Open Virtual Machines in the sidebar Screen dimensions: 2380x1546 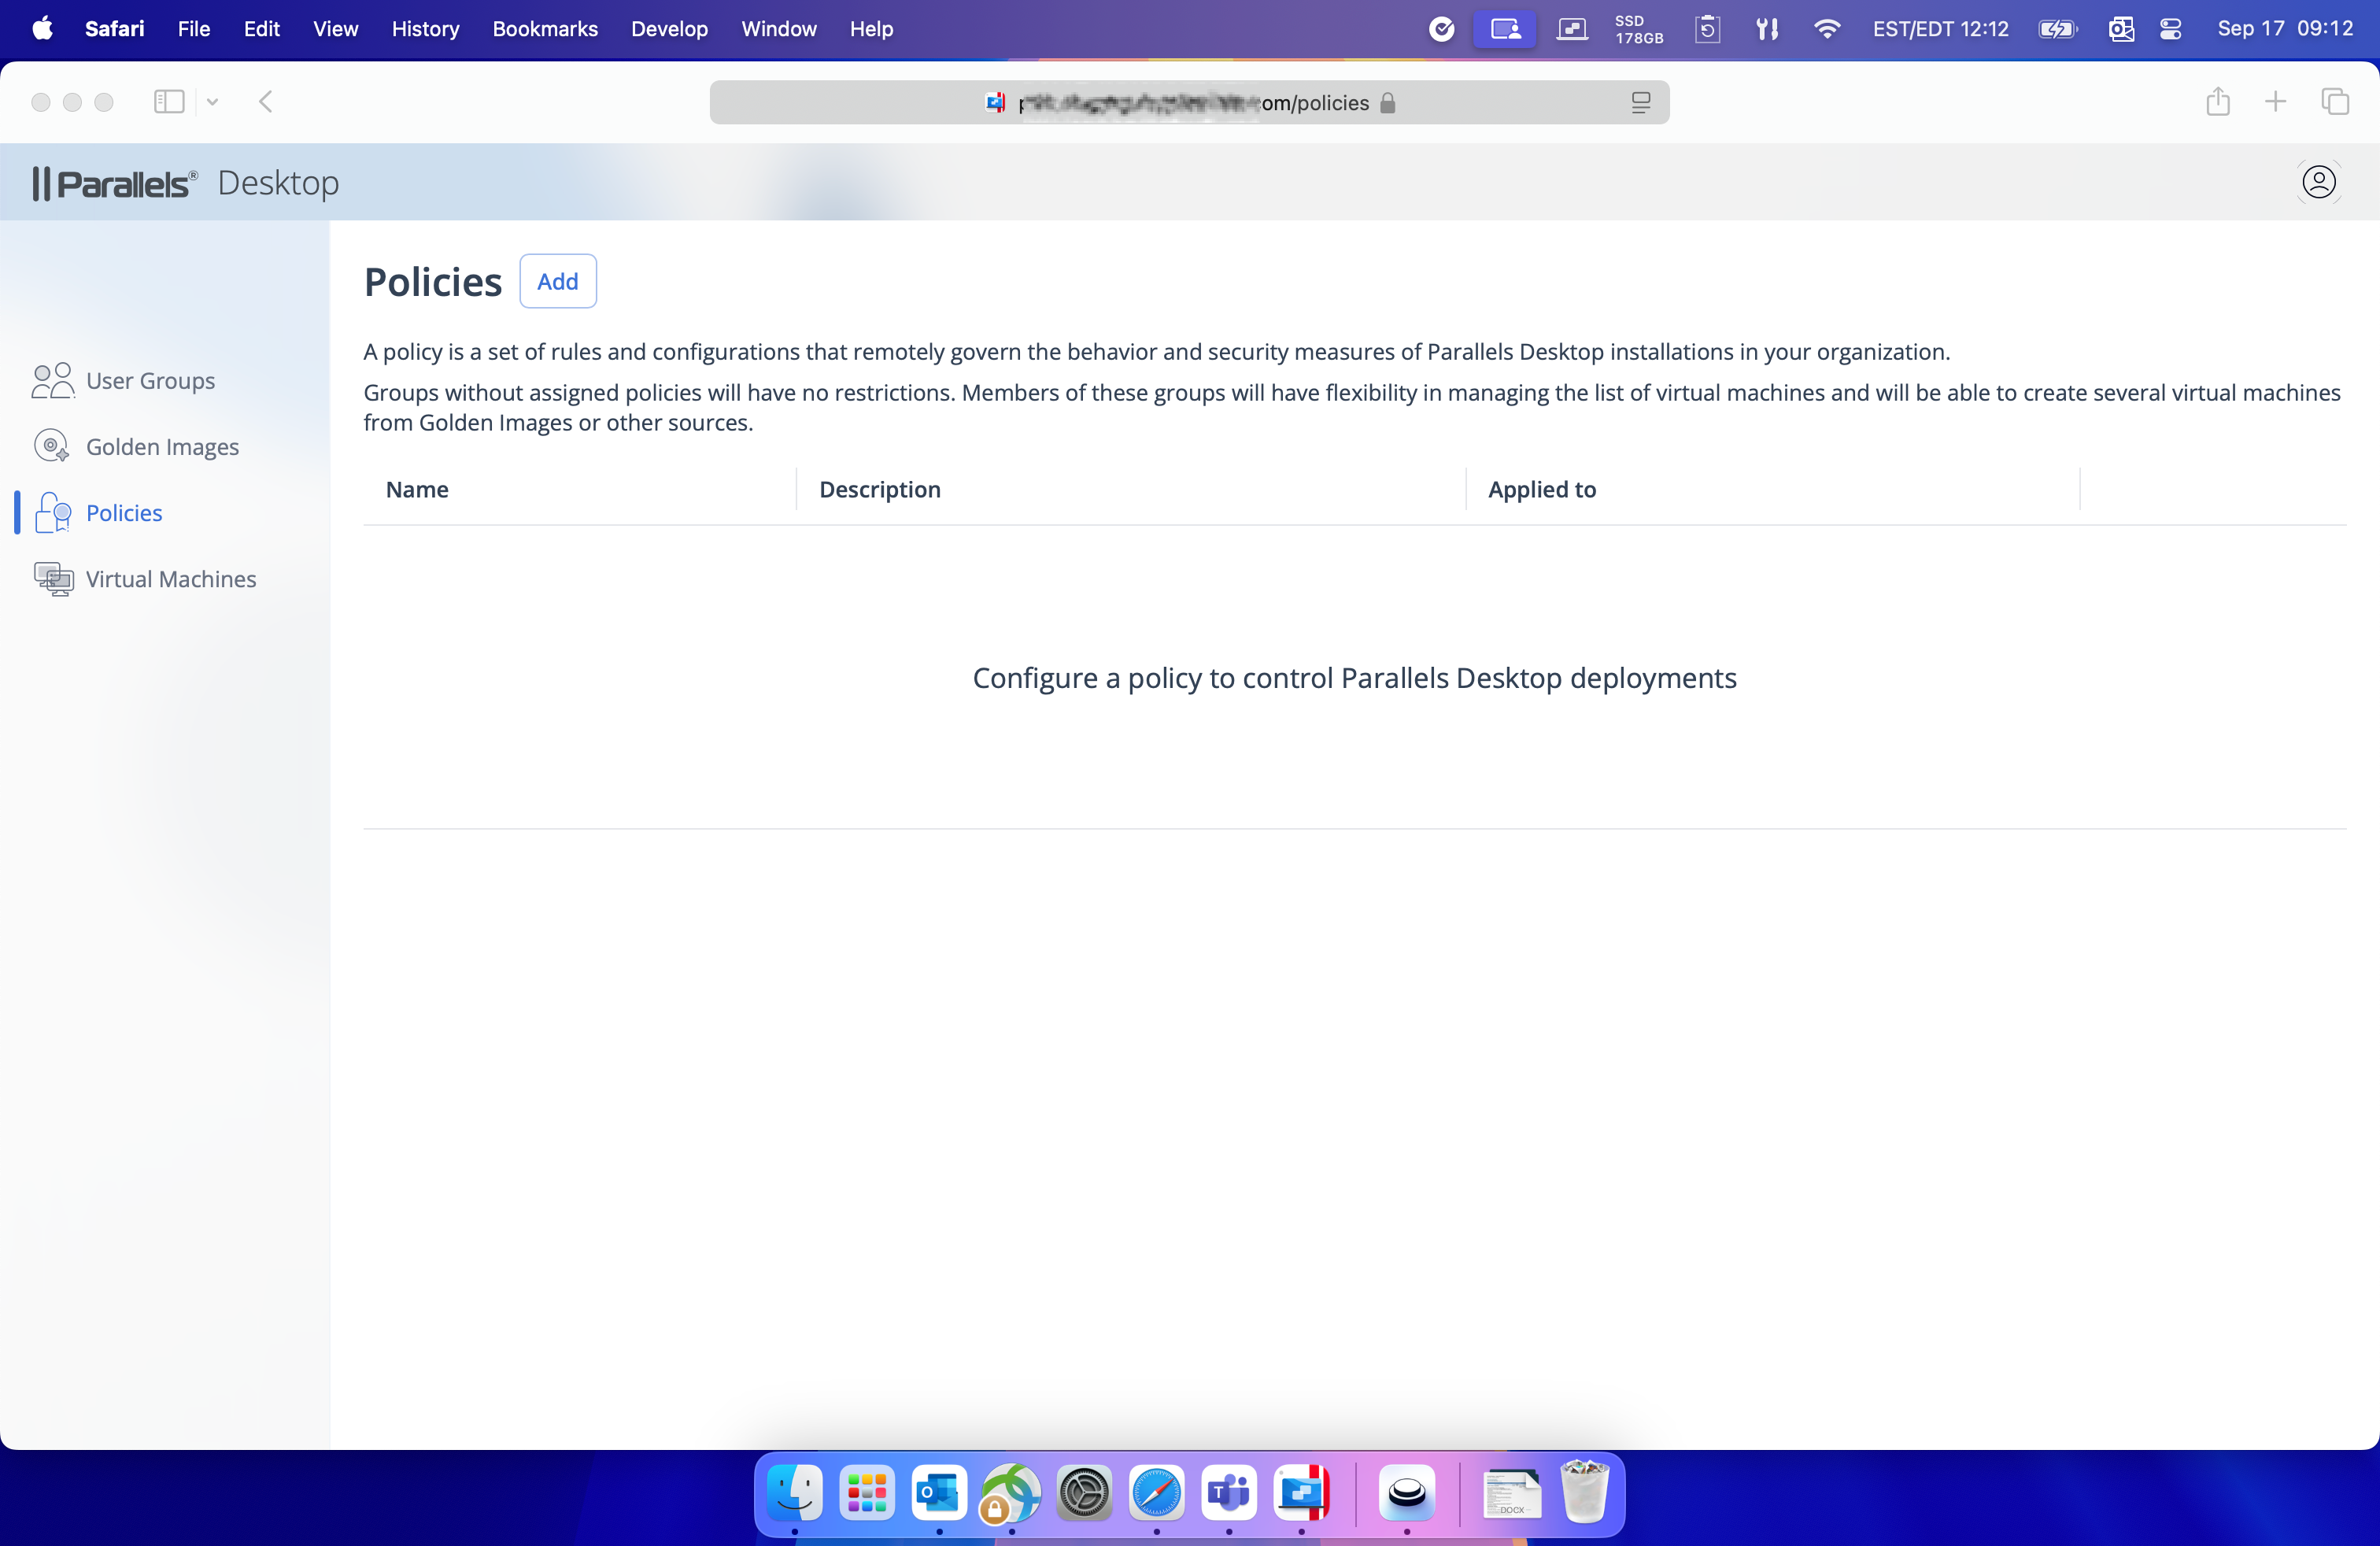(170, 579)
